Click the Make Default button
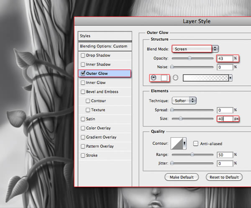This screenshot has height=208, width=251. (182, 177)
